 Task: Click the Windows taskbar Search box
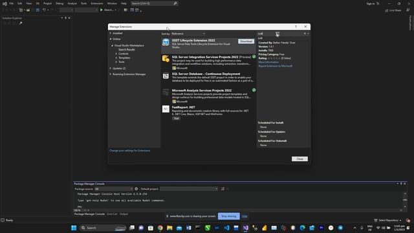(103, 228)
